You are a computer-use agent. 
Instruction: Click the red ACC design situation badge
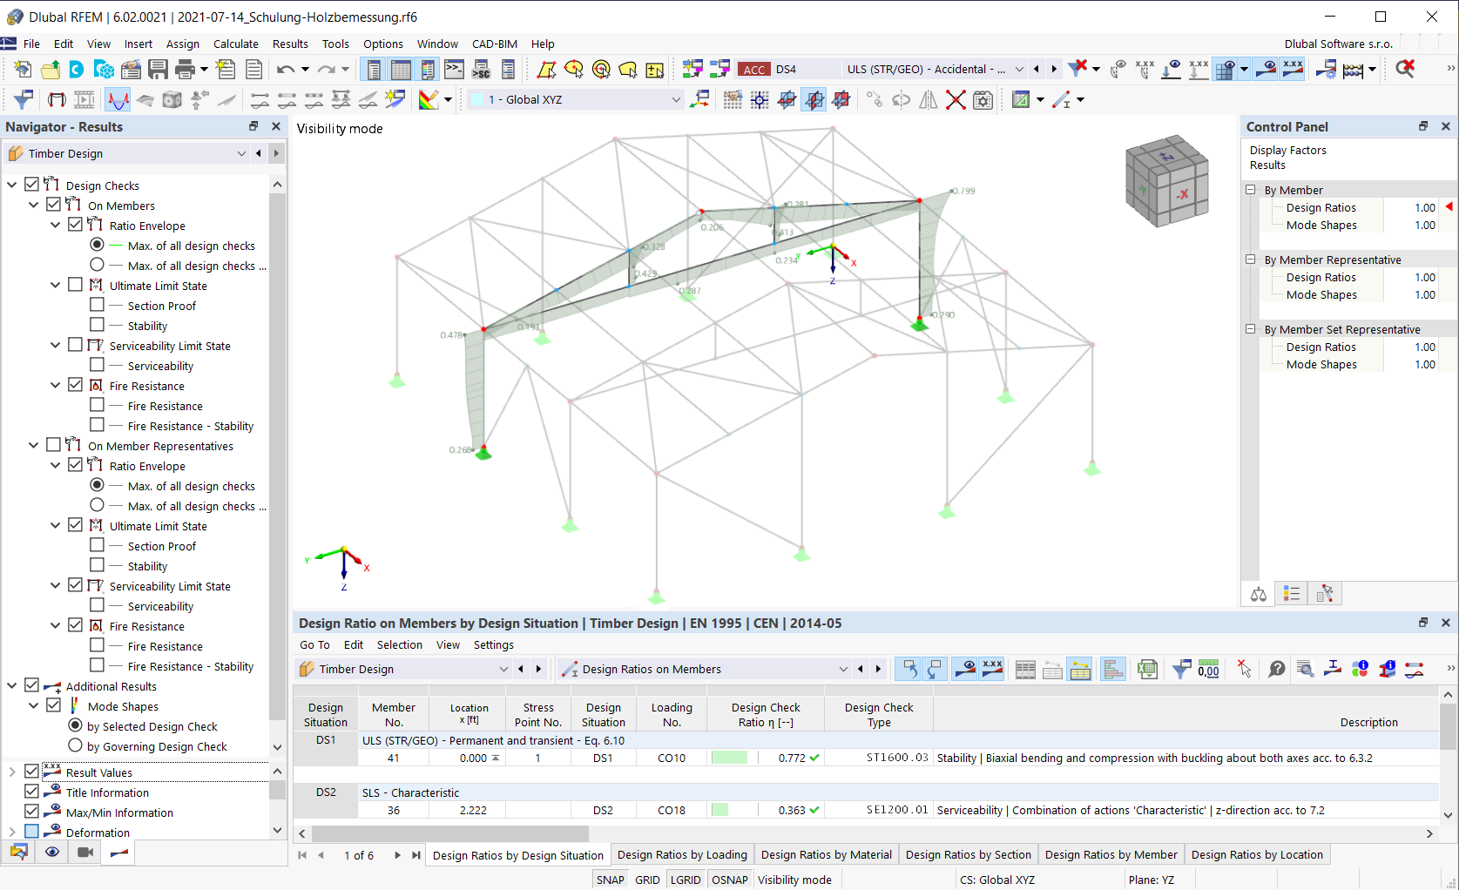point(754,70)
